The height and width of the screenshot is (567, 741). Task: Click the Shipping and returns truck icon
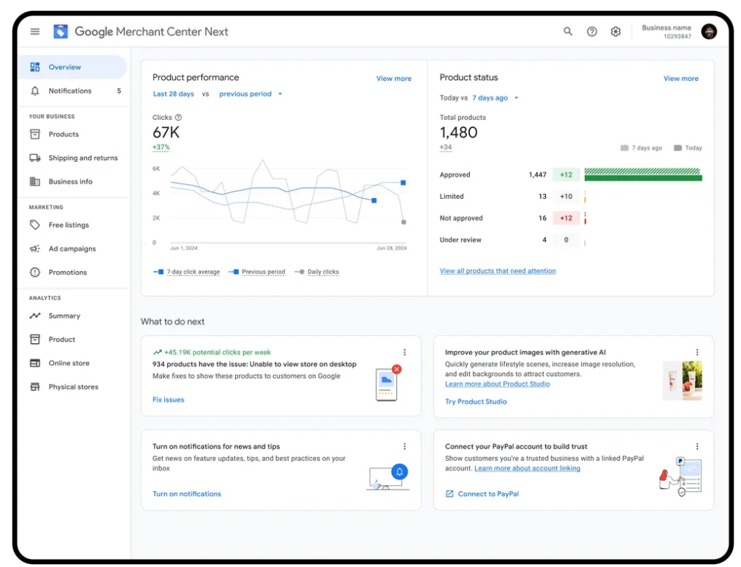35,158
